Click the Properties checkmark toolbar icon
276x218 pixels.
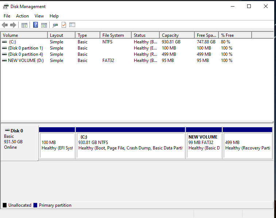tap(64, 25)
